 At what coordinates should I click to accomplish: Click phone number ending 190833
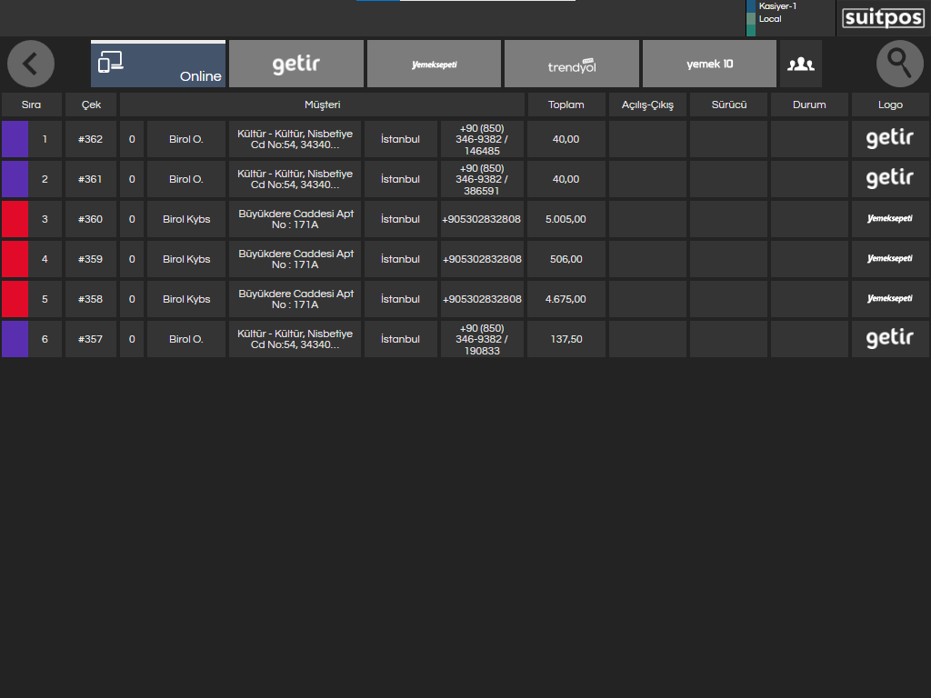point(482,339)
